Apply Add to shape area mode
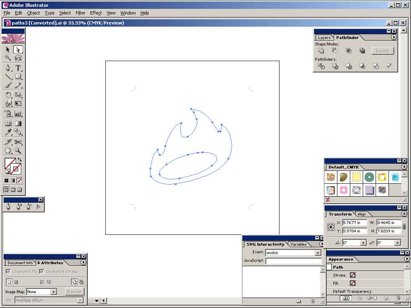This screenshot has height=308, width=411. click(321, 51)
